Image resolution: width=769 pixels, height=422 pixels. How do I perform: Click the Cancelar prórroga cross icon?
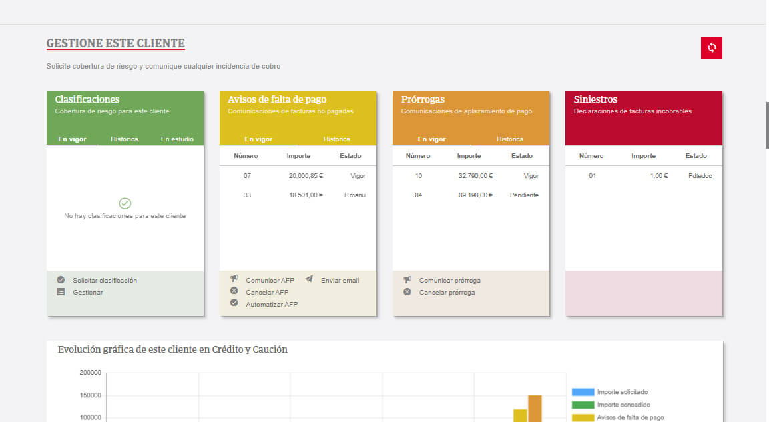coord(407,292)
